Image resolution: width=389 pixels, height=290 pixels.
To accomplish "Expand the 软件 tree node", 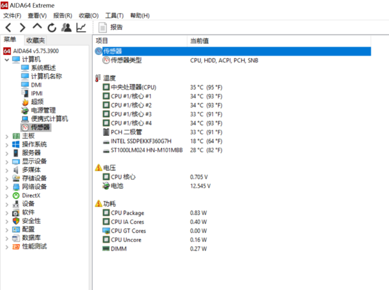I will (x=6, y=213).
